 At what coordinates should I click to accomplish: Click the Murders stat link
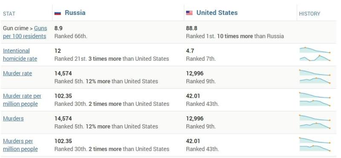pos(13,119)
